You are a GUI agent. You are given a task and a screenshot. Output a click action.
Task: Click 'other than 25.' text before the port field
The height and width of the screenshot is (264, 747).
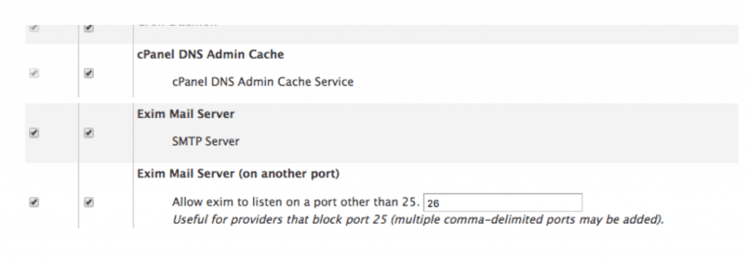pyautogui.click(x=379, y=202)
